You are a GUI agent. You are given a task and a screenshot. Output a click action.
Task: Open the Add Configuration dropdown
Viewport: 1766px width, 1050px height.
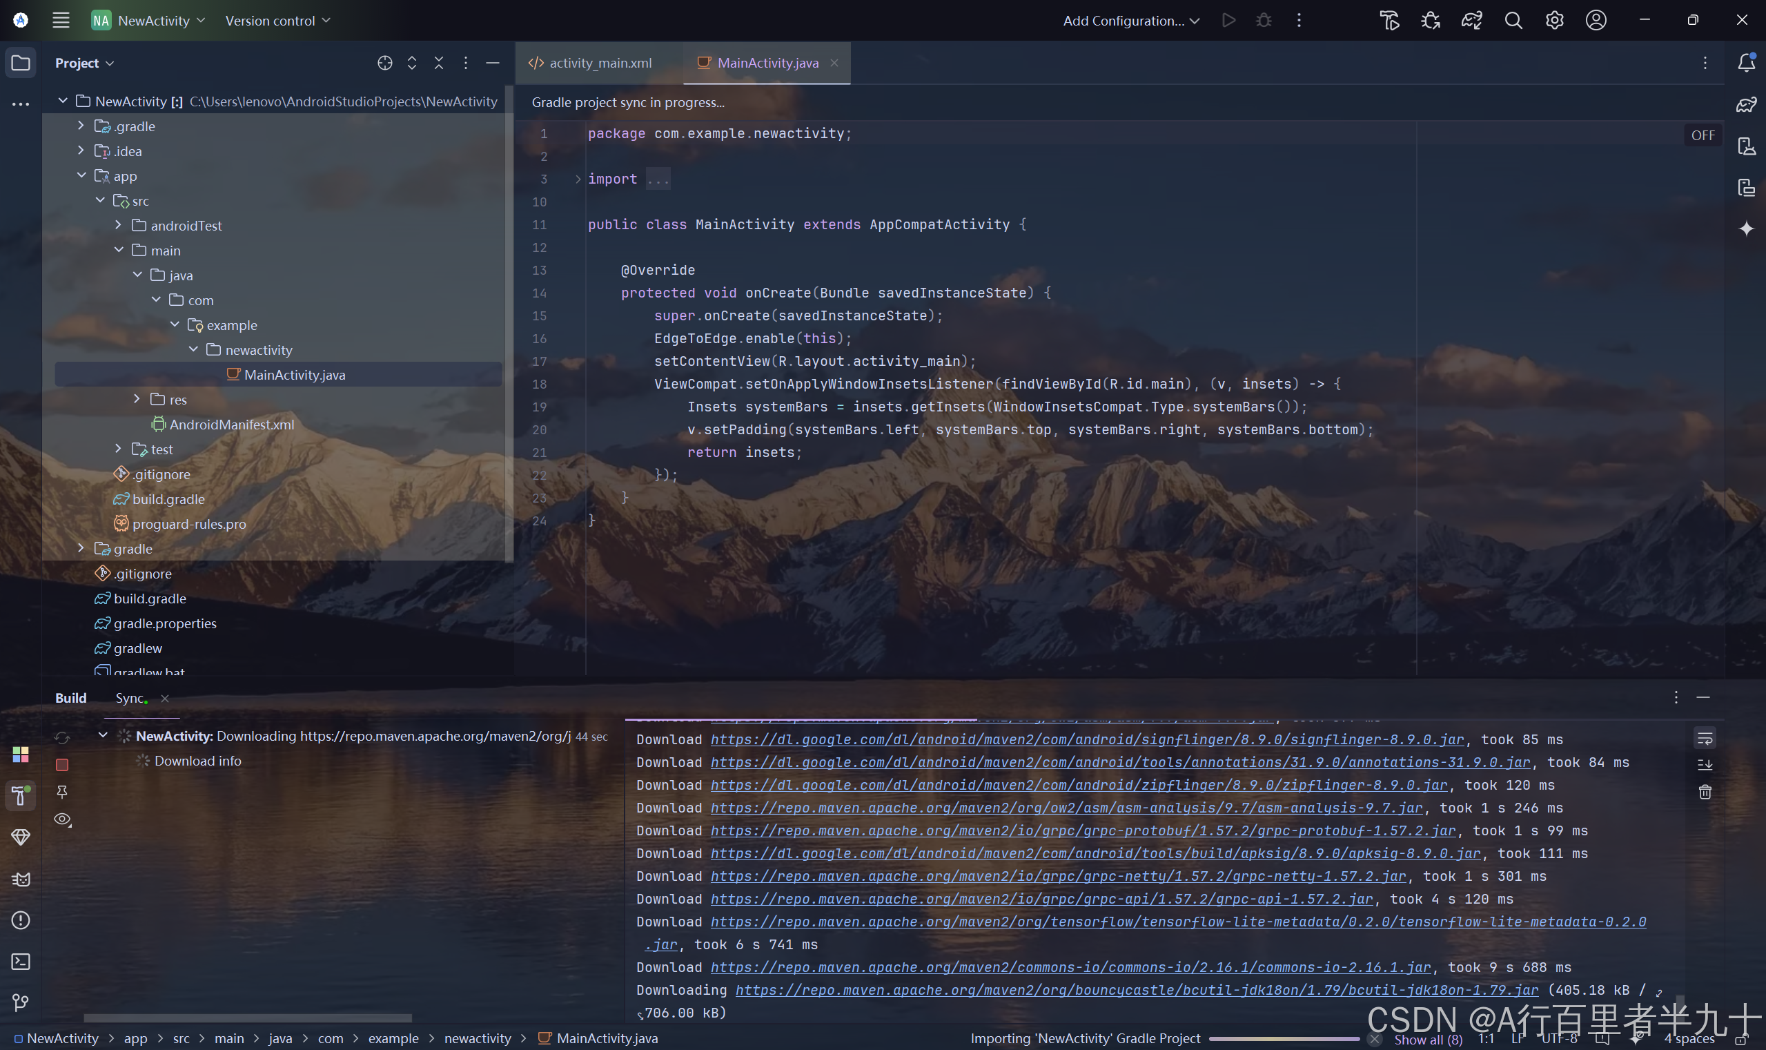[1130, 21]
